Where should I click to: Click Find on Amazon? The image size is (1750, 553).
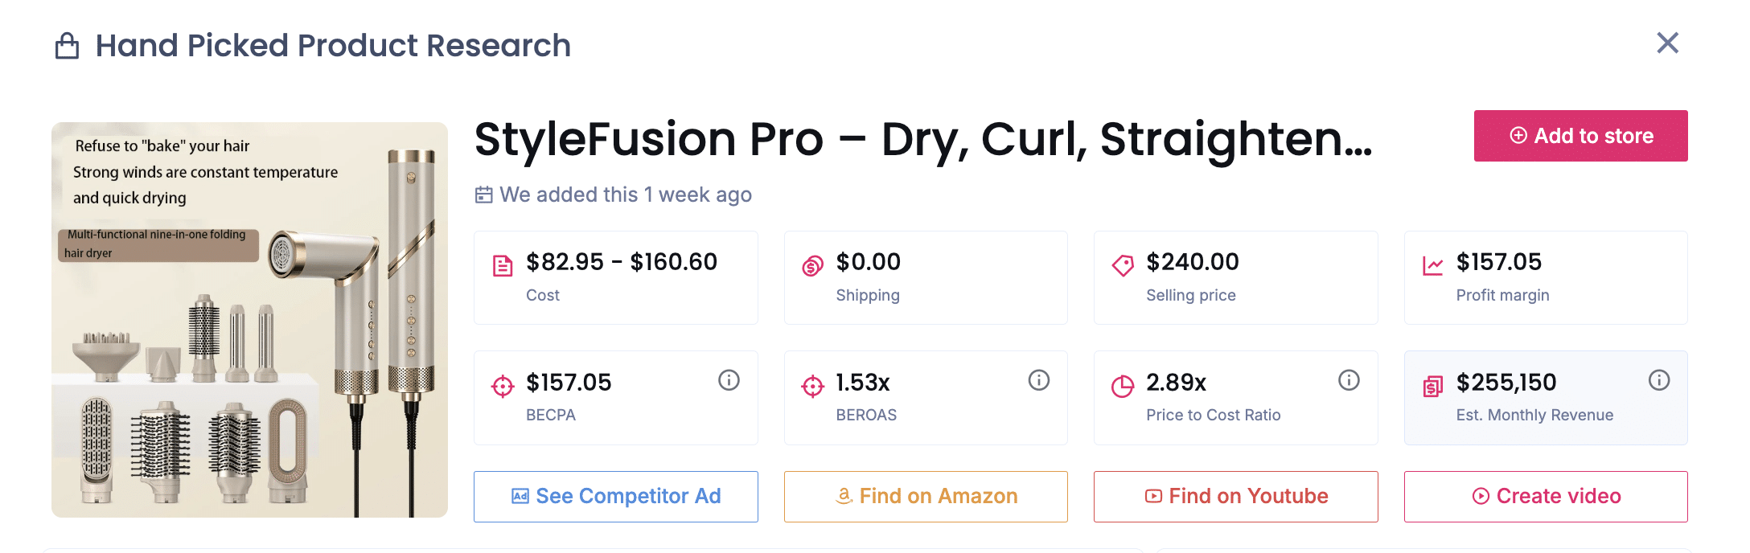[925, 496]
